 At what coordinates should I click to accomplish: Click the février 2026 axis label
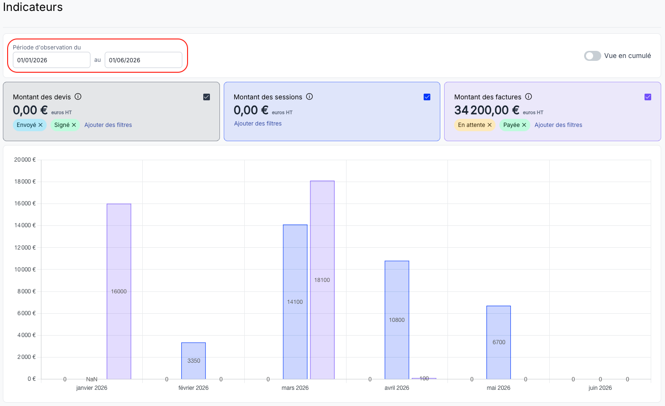point(193,388)
